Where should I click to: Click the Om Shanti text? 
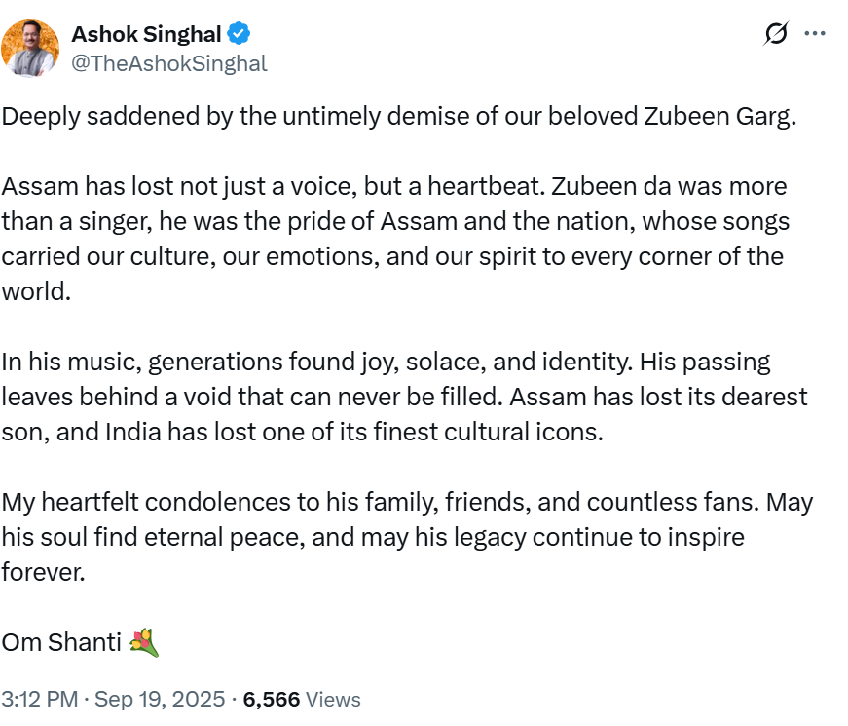pos(60,643)
